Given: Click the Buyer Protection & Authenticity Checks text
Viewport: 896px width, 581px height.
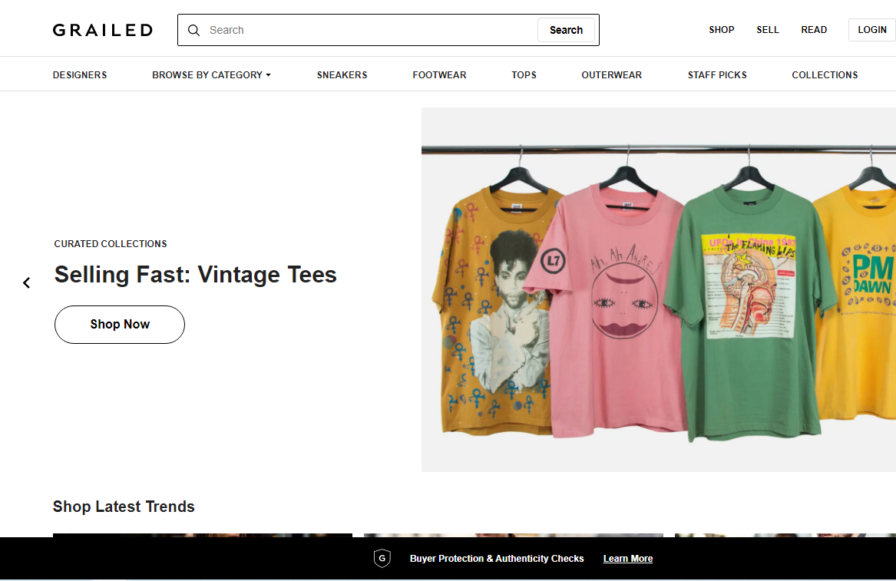Looking at the screenshot, I should pyautogui.click(x=497, y=559).
